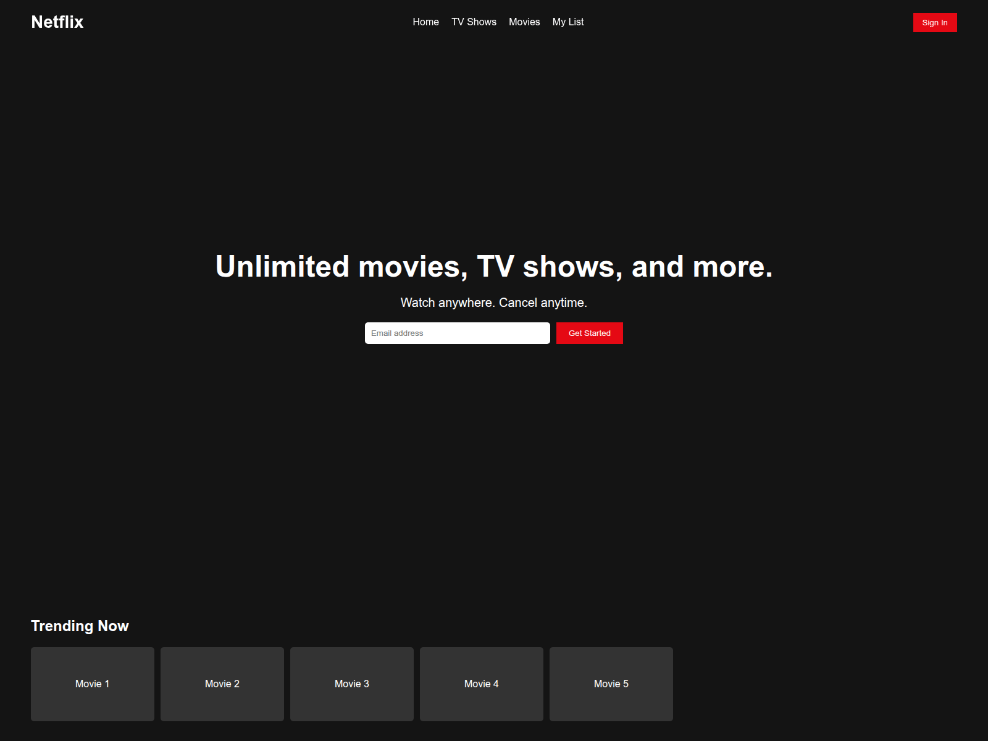Click the 'Cancel anytime.' text
This screenshot has height=741, width=988.
click(x=543, y=303)
